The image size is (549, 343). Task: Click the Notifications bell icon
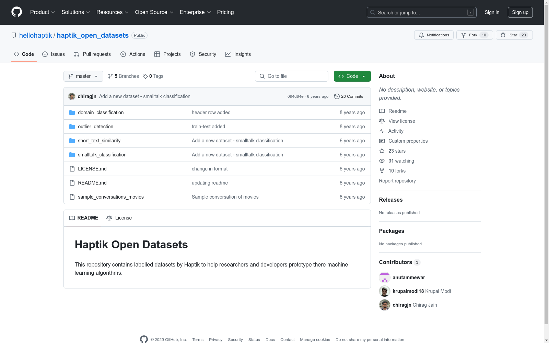click(x=421, y=35)
